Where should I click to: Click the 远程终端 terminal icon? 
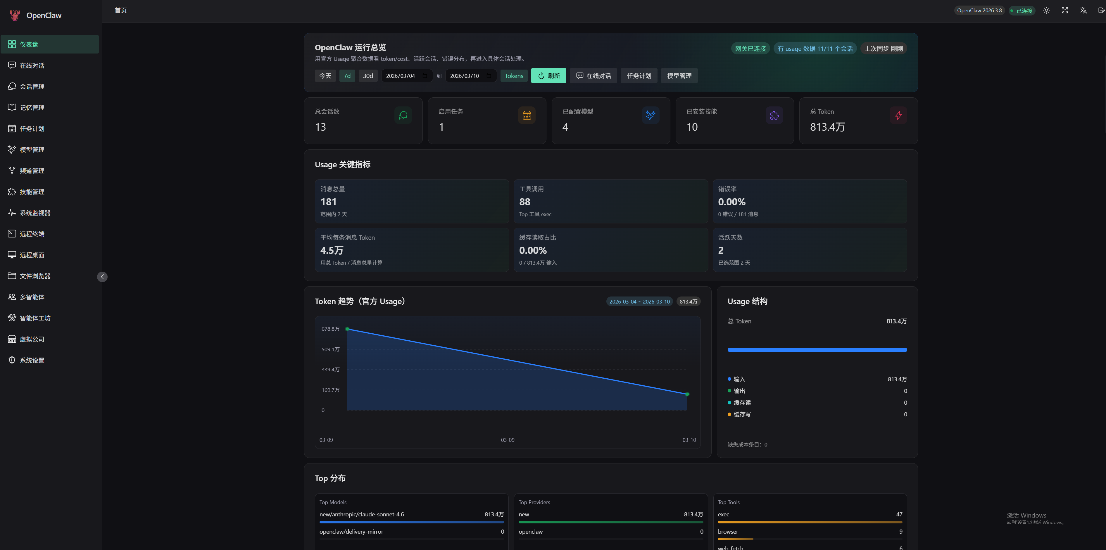[12, 234]
